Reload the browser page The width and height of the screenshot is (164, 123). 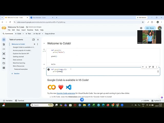click(10, 22)
